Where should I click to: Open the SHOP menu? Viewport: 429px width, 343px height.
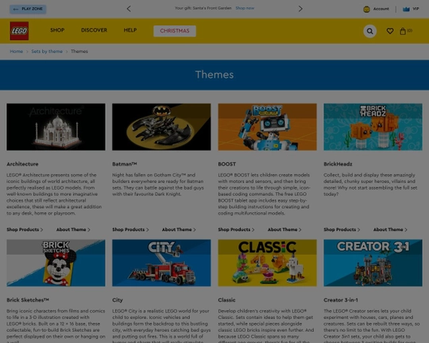point(57,30)
